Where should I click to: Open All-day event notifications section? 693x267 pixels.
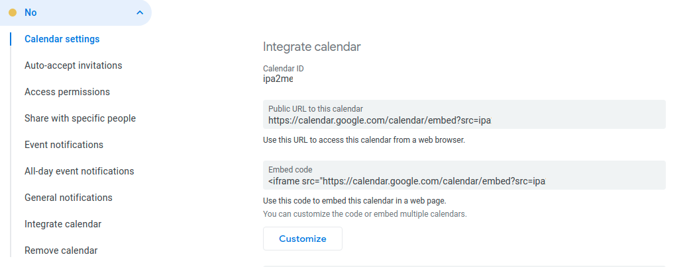click(x=79, y=171)
